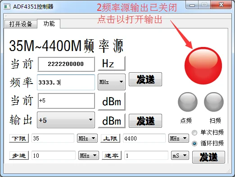
Task: Click the rate field showing 1
Action: 146,155
